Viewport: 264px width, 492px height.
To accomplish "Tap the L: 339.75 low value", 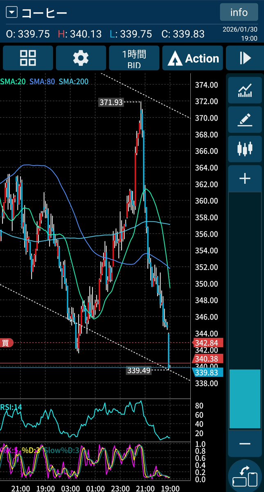I will (131, 34).
